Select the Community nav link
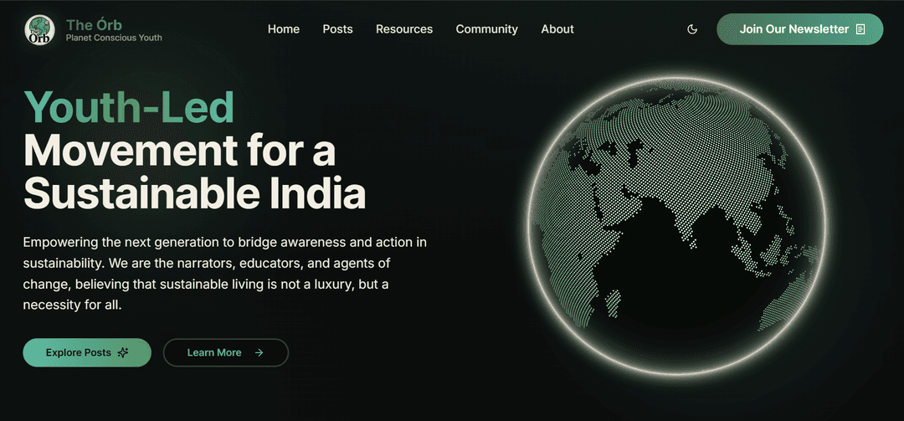 pyautogui.click(x=486, y=29)
